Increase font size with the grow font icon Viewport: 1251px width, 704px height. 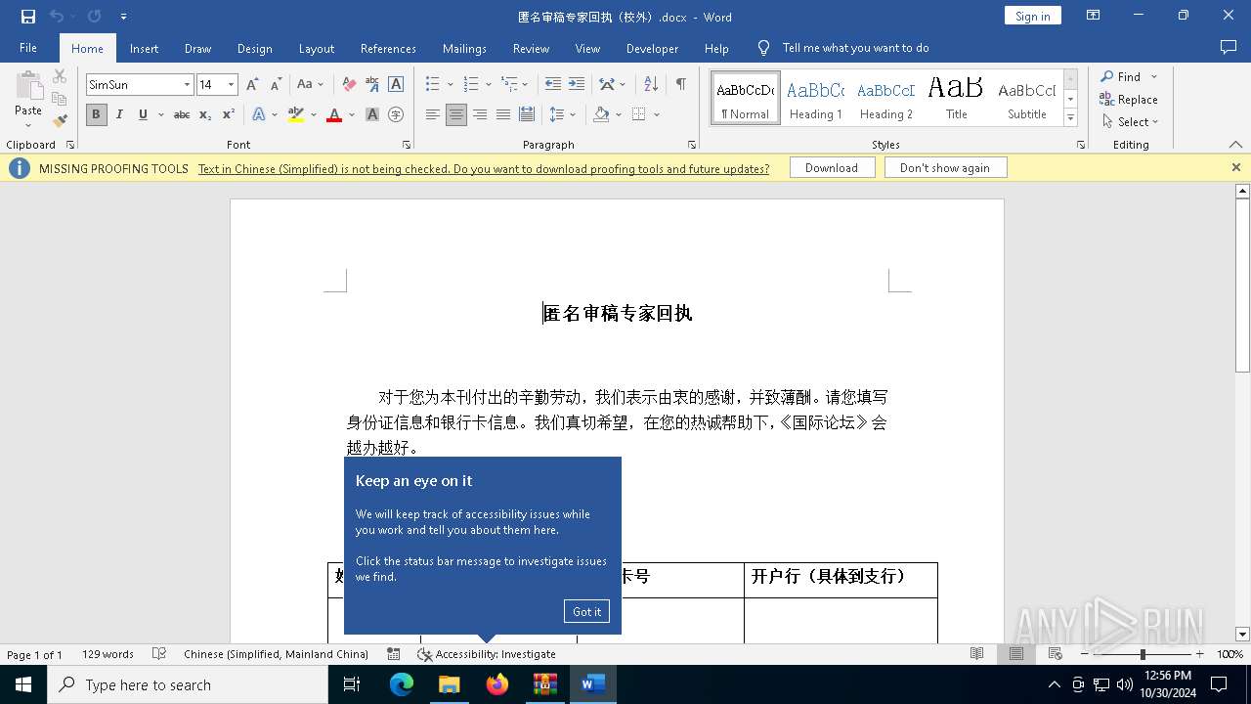tap(252, 85)
